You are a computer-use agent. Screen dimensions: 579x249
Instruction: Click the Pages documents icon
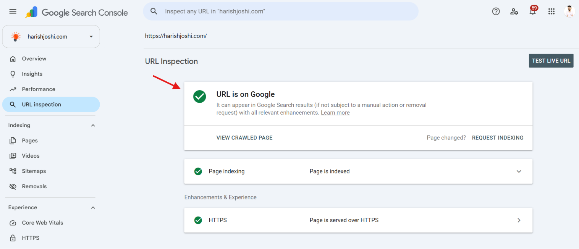tap(13, 141)
